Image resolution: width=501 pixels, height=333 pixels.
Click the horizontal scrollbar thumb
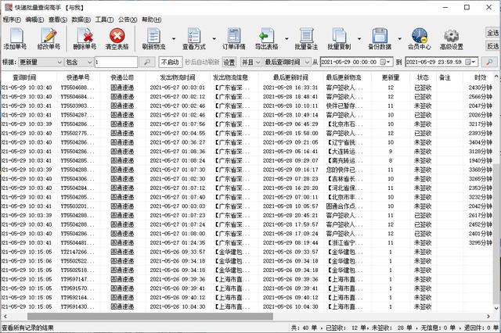[x=150, y=317]
